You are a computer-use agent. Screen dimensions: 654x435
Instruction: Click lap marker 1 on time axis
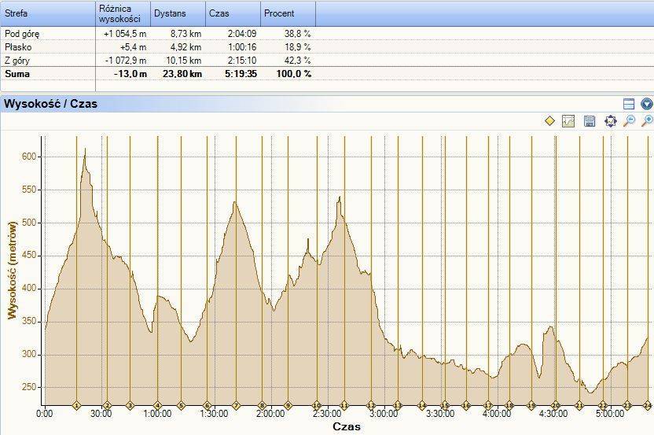pos(76,406)
